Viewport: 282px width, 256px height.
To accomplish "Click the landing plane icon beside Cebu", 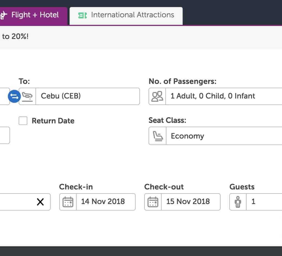I will coord(27,96).
